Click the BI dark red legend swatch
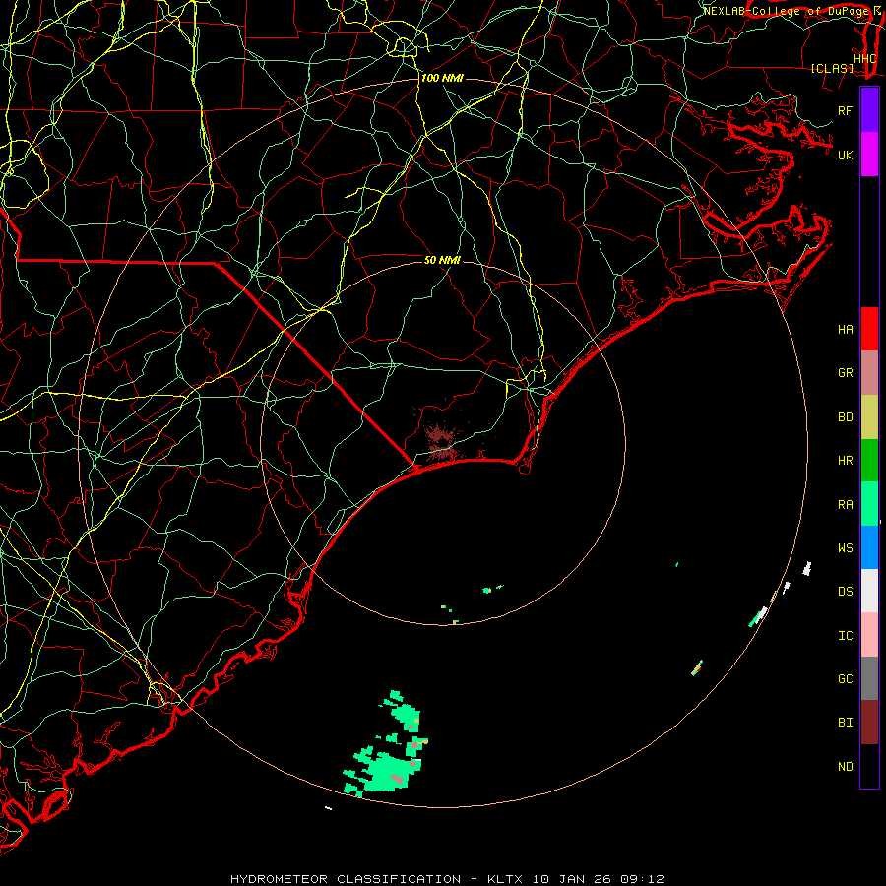 pyautogui.click(x=869, y=723)
